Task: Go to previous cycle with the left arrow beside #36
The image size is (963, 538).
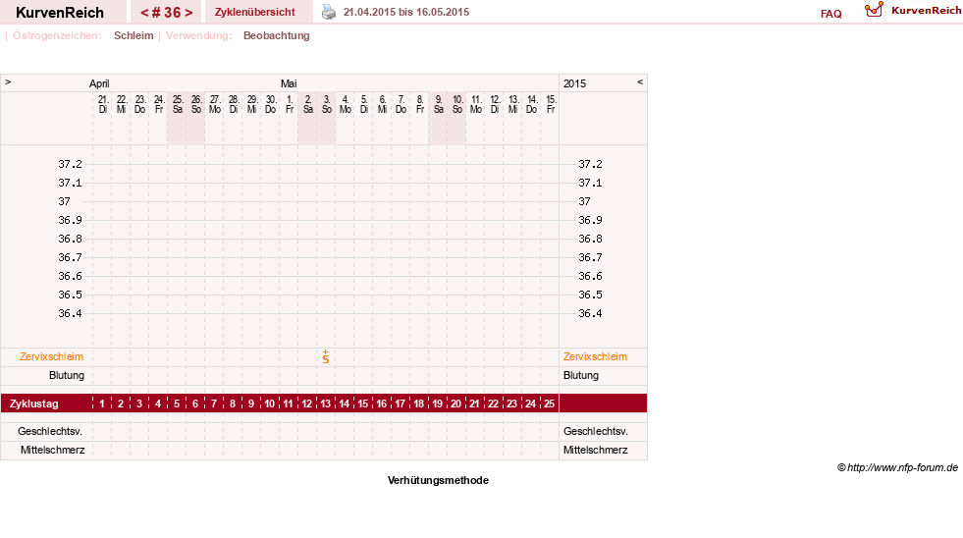Action: 144,13
